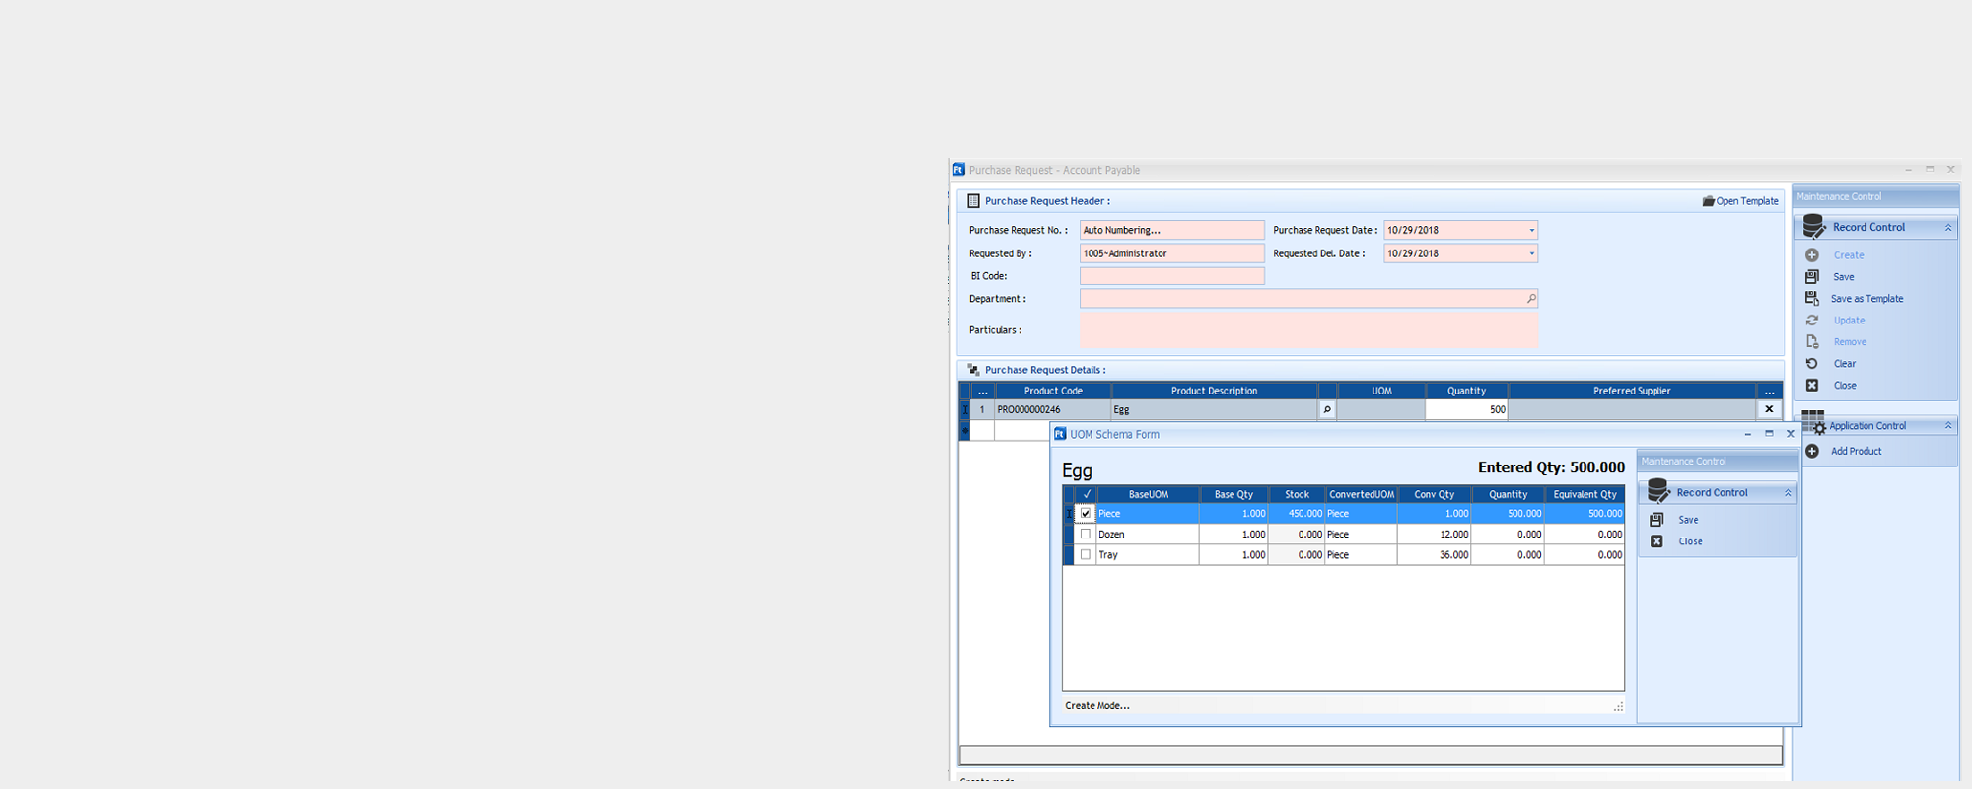
Task: Click the Save icon in Purchase Request Record Control
Action: pos(1812,277)
